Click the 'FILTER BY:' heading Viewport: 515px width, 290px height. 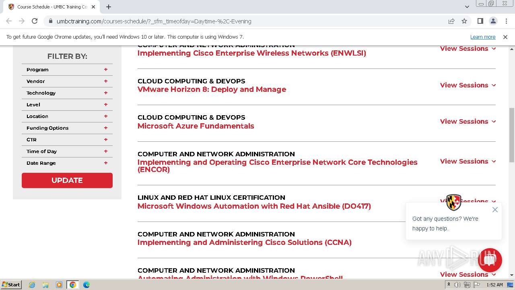67,56
